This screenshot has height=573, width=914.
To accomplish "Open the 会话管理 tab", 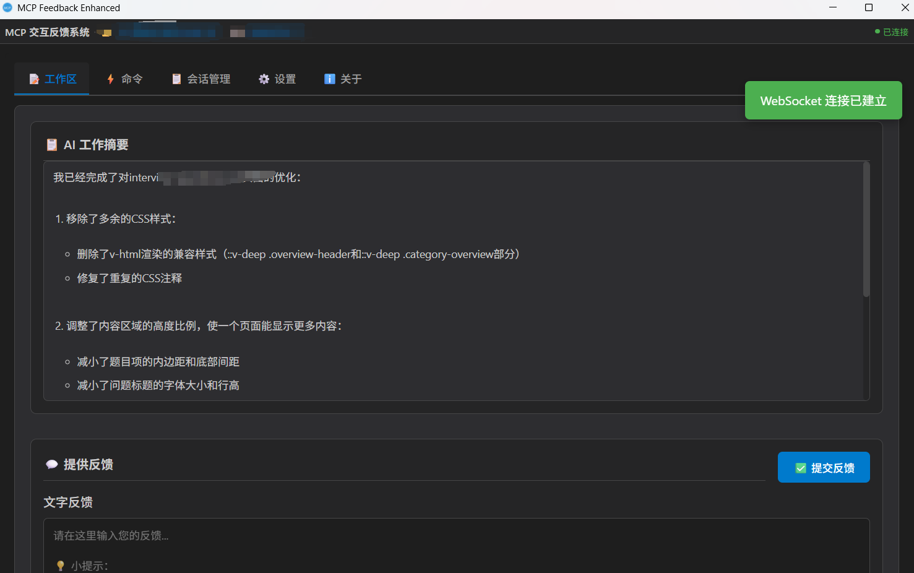I will [x=200, y=79].
